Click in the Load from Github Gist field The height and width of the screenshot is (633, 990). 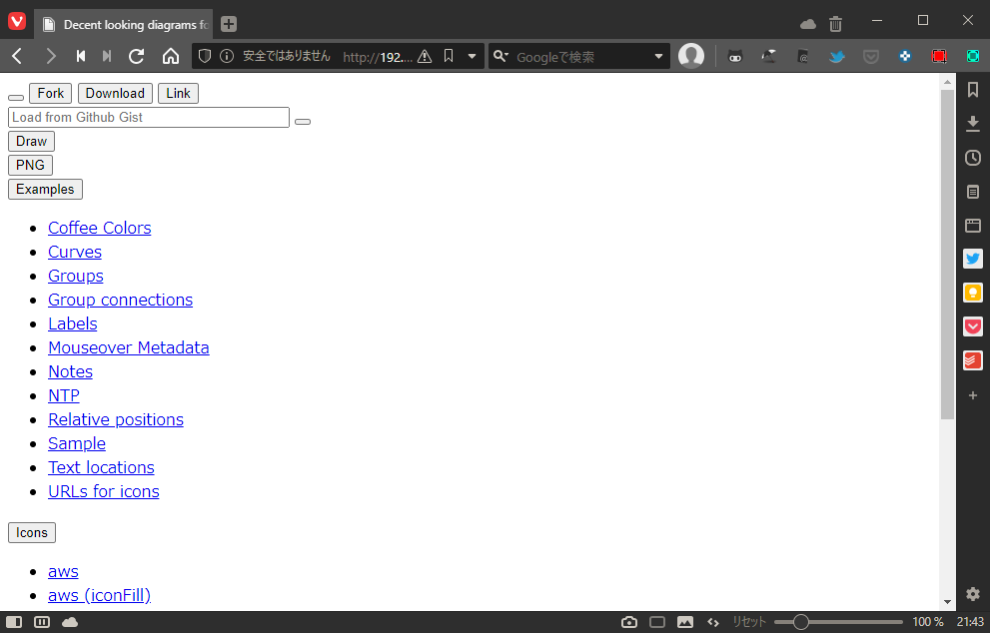coord(149,118)
